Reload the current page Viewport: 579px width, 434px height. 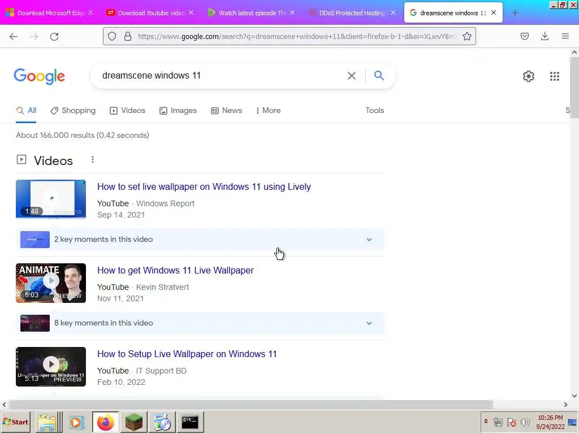pyautogui.click(x=54, y=36)
